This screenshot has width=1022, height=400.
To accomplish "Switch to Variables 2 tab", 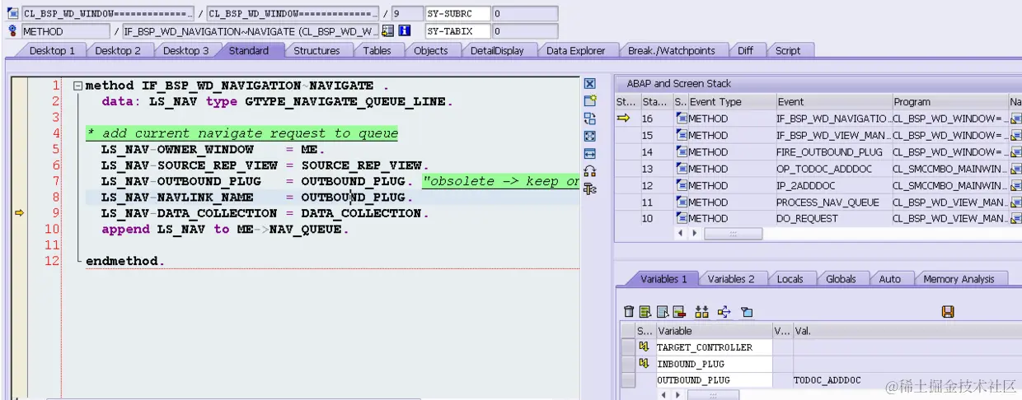I will point(731,279).
